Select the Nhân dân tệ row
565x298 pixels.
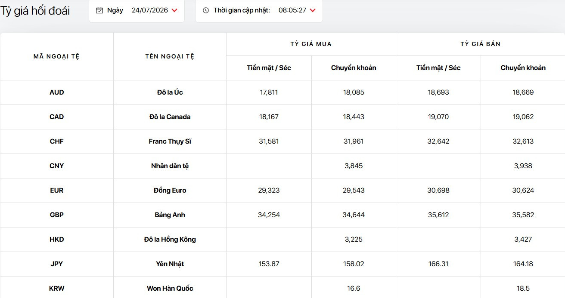(x=282, y=166)
